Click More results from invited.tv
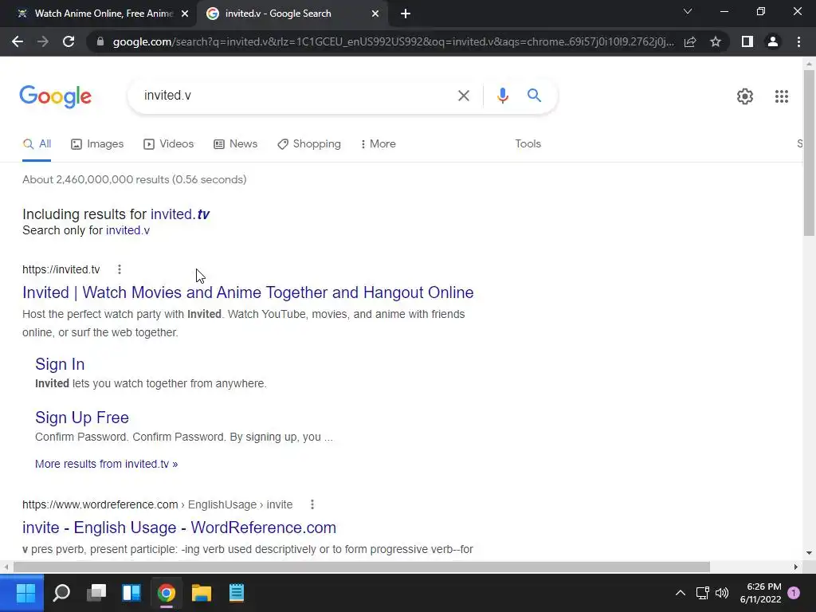The height and width of the screenshot is (612, 816). pos(106,464)
